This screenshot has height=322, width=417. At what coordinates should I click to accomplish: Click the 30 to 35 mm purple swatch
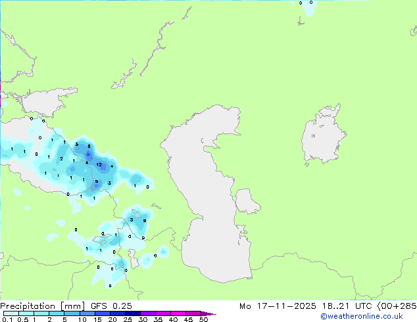click(148, 313)
